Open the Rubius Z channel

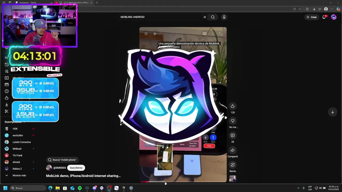pyautogui.click(x=17, y=169)
